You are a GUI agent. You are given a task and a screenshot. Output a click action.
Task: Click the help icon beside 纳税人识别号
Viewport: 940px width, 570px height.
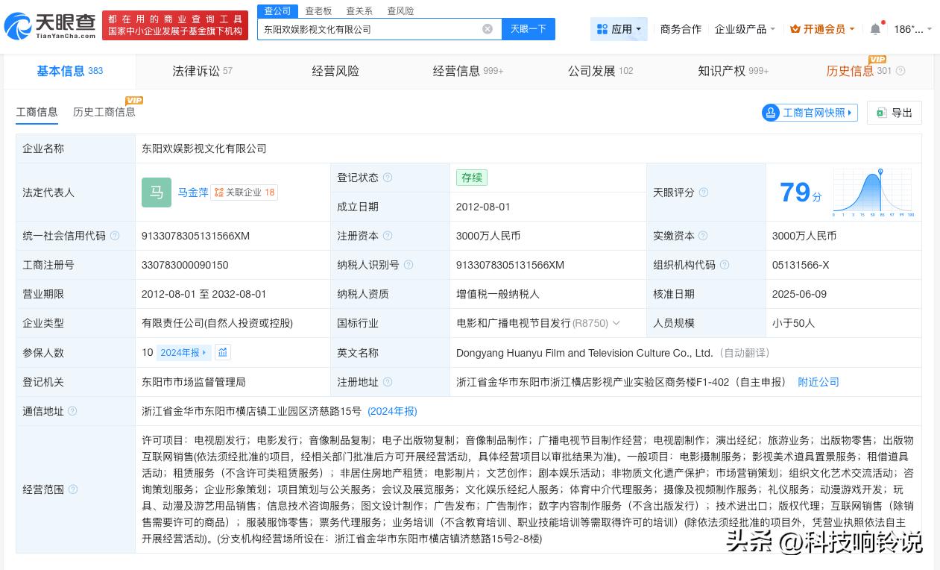coord(409,265)
